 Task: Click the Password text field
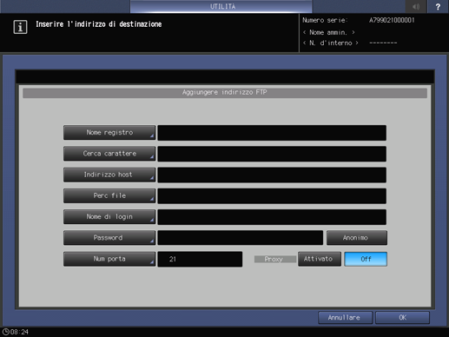tap(241, 238)
